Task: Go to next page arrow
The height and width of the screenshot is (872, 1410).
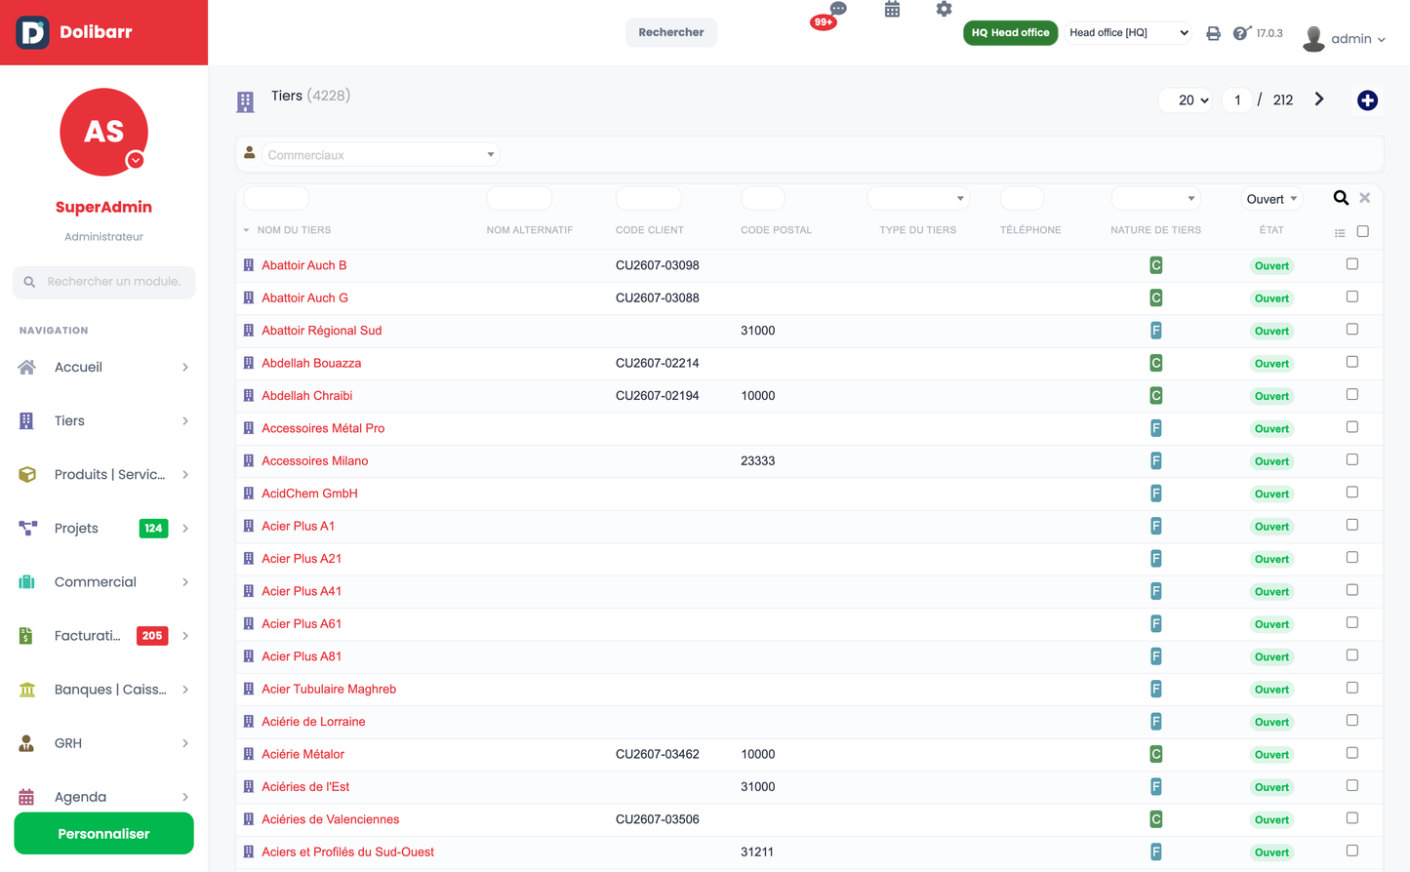Action: (1319, 99)
